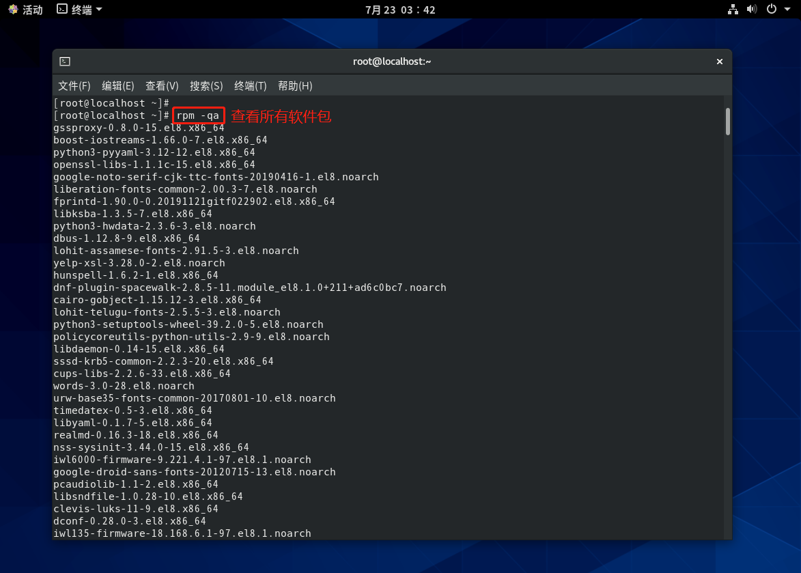This screenshot has width=801, height=573.
Task: Click the terminal icon in window titlebar
Action: [64, 61]
